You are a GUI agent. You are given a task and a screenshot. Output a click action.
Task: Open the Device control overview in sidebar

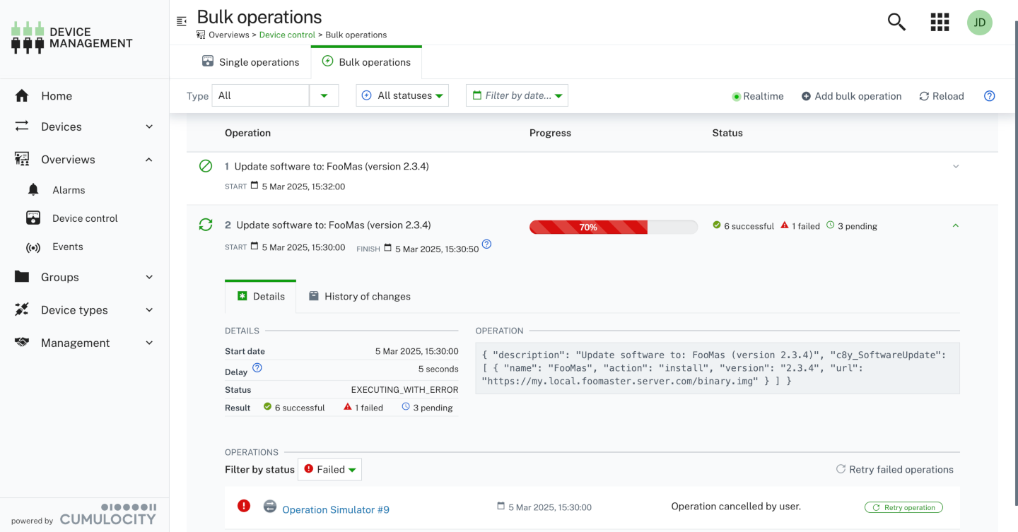tap(84, 218)
